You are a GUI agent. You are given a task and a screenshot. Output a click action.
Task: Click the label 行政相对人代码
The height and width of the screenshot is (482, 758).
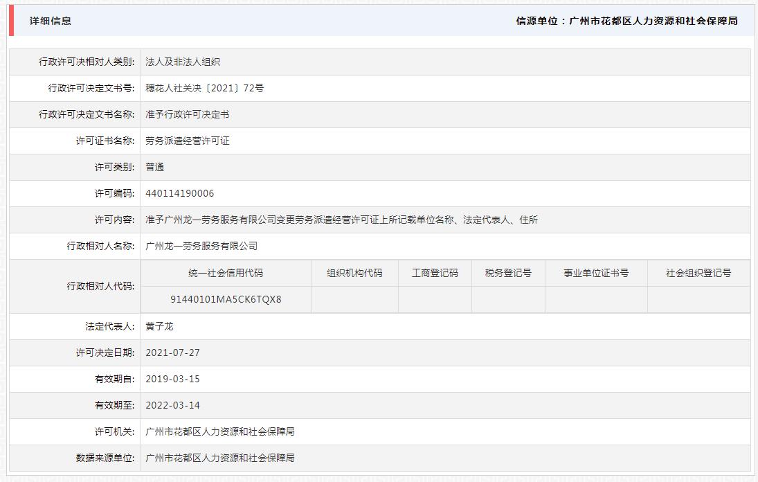point(100,286)
